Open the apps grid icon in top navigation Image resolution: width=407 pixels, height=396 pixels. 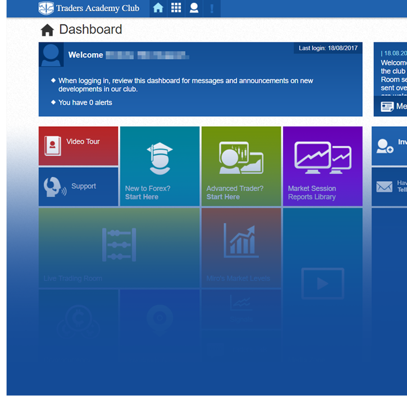(x=176, y=8)
